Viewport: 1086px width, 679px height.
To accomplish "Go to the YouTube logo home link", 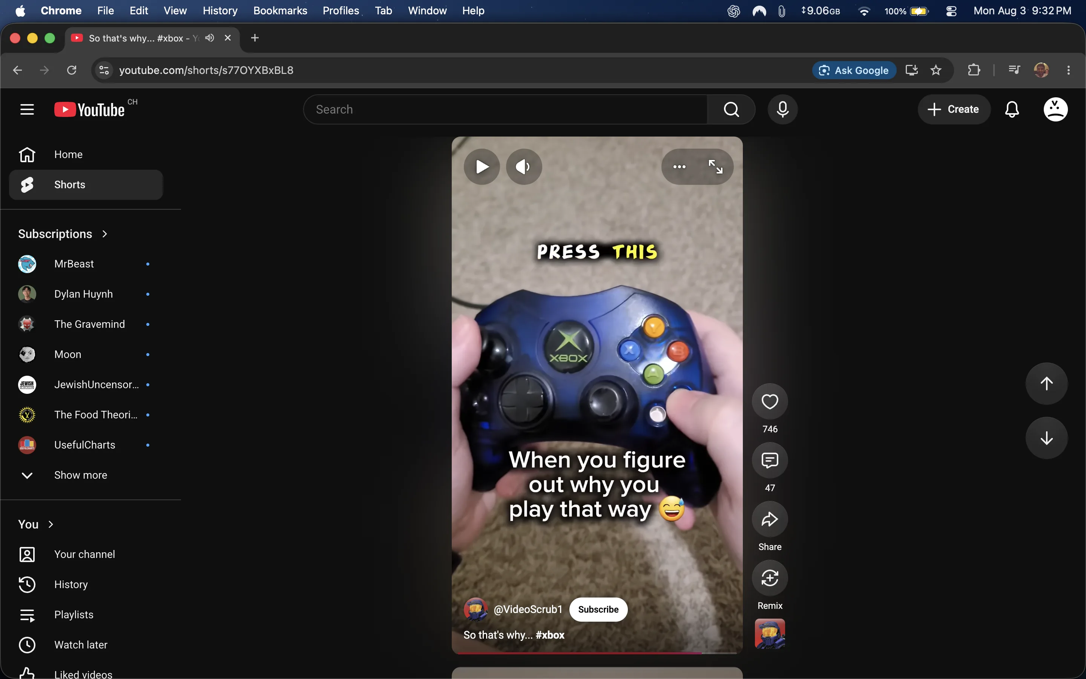I will coord(89,109).
